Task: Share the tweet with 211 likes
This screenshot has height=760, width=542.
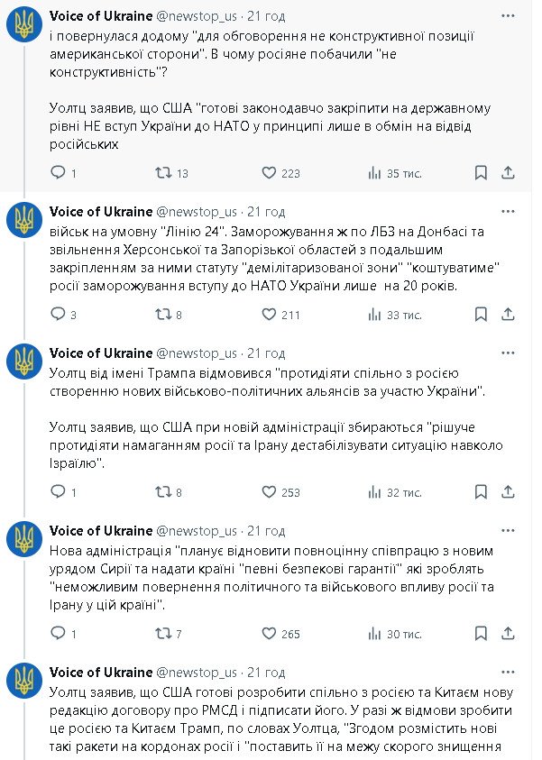Action: (507, 314)
